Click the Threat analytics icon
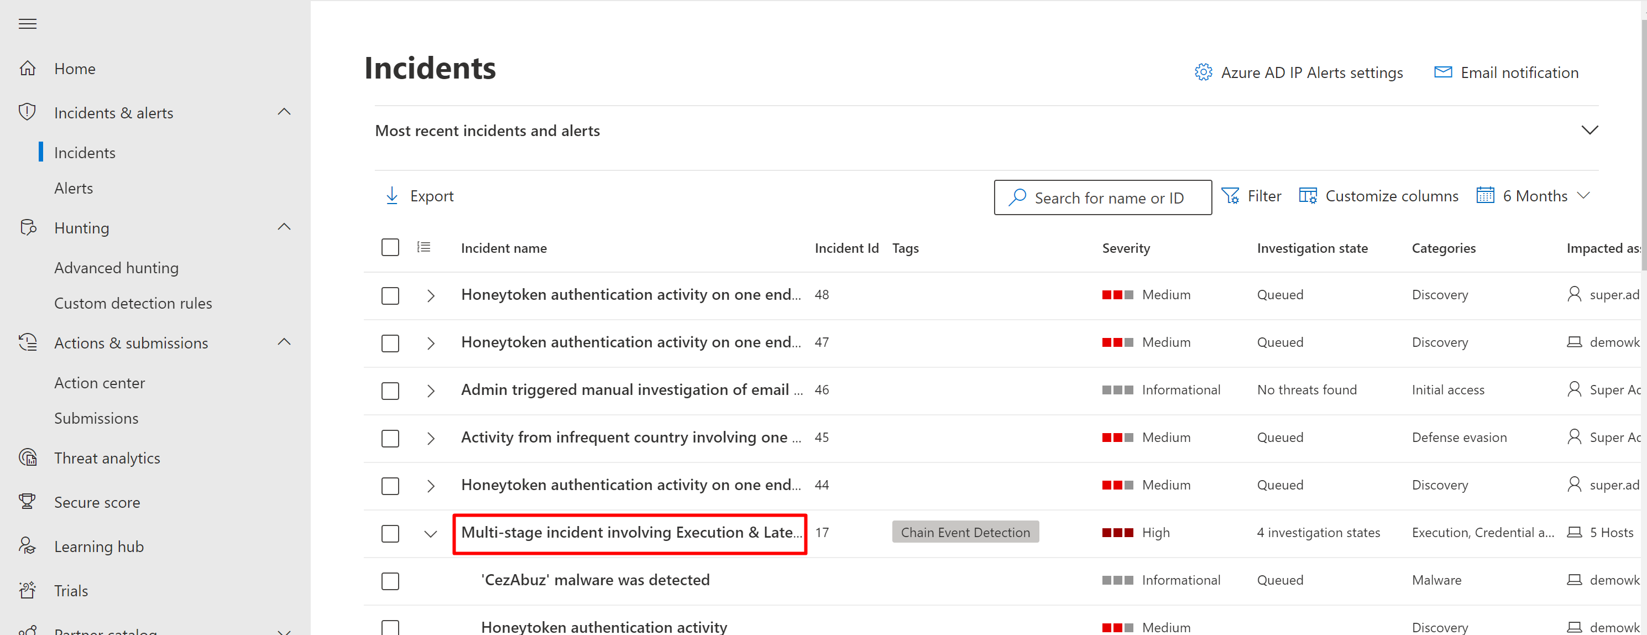This screenshot has width=1647, height=635. click(28, 458)
